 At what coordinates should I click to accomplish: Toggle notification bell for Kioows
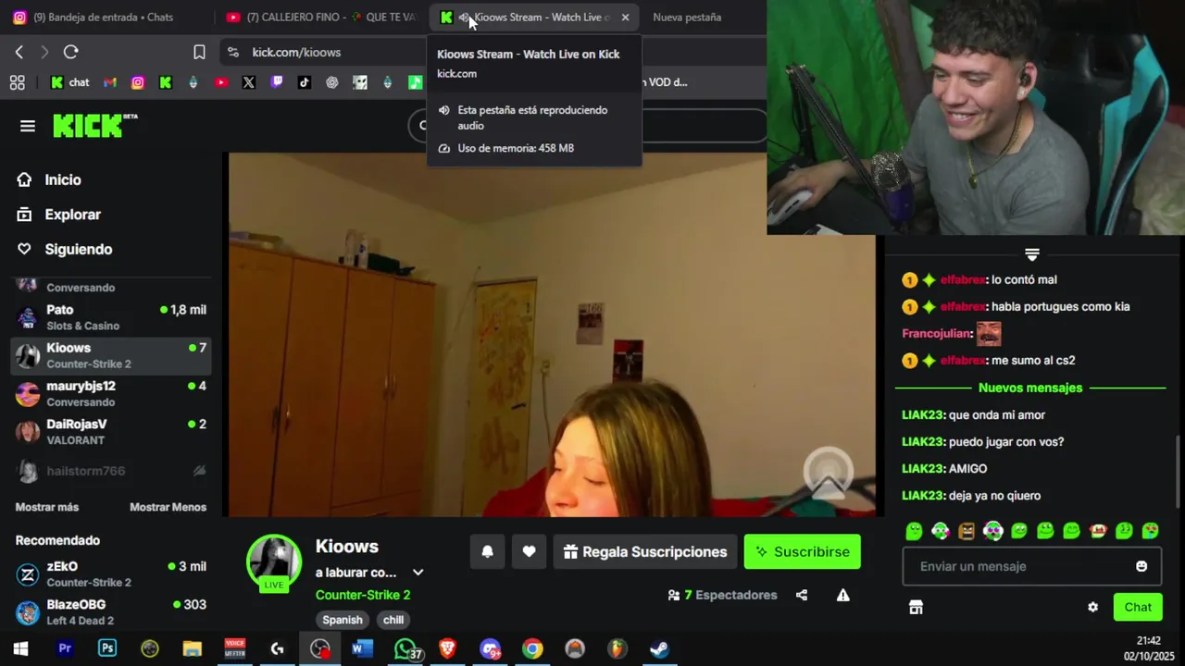coord(487,551)
